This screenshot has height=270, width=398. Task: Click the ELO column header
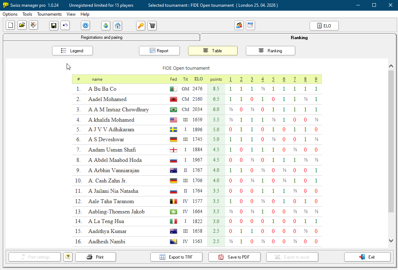(198, 79)
